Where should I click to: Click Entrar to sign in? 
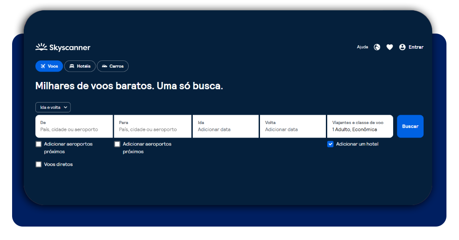coord(416,47)
